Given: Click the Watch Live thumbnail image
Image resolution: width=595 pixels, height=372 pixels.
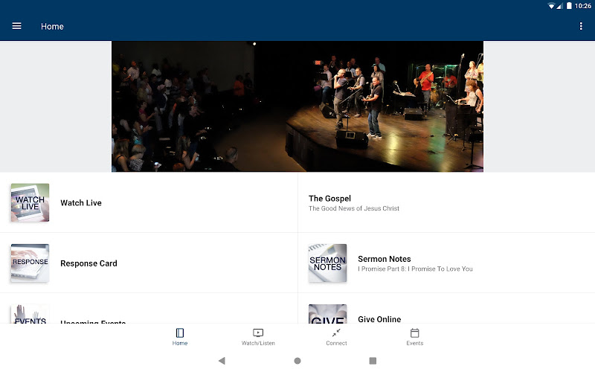Looking at the screenshot, I should [30, 202].
